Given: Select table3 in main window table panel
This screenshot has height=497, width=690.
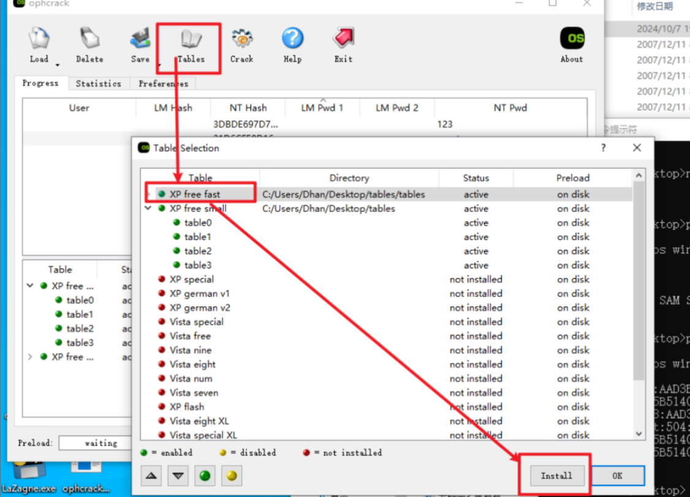Looking at the screenshot, I should (80, 343).
